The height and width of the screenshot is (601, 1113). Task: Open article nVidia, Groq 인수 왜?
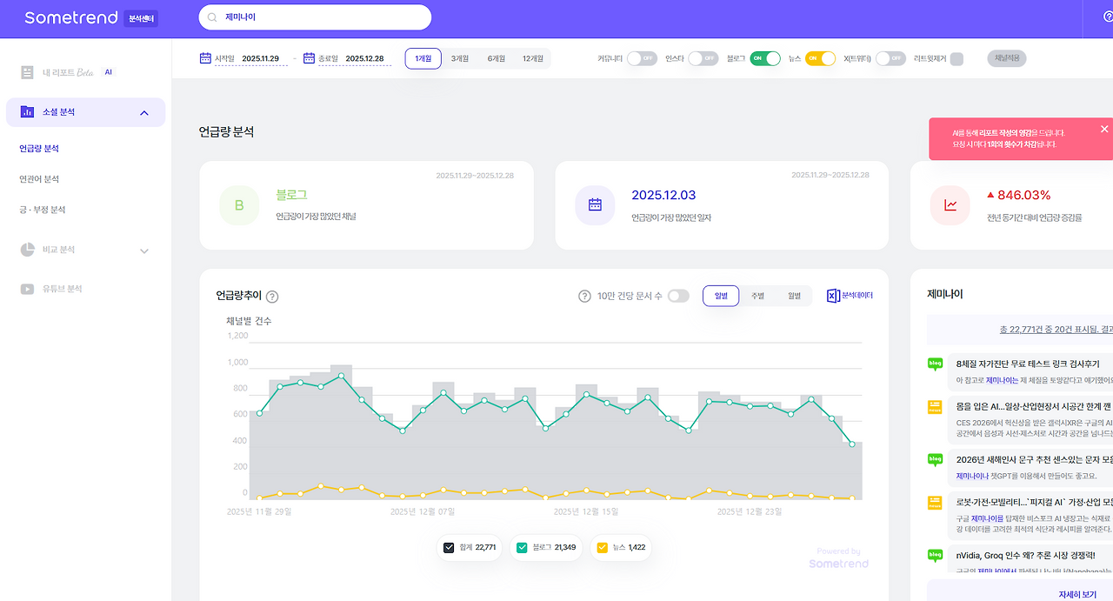[x=1026, y=555]
